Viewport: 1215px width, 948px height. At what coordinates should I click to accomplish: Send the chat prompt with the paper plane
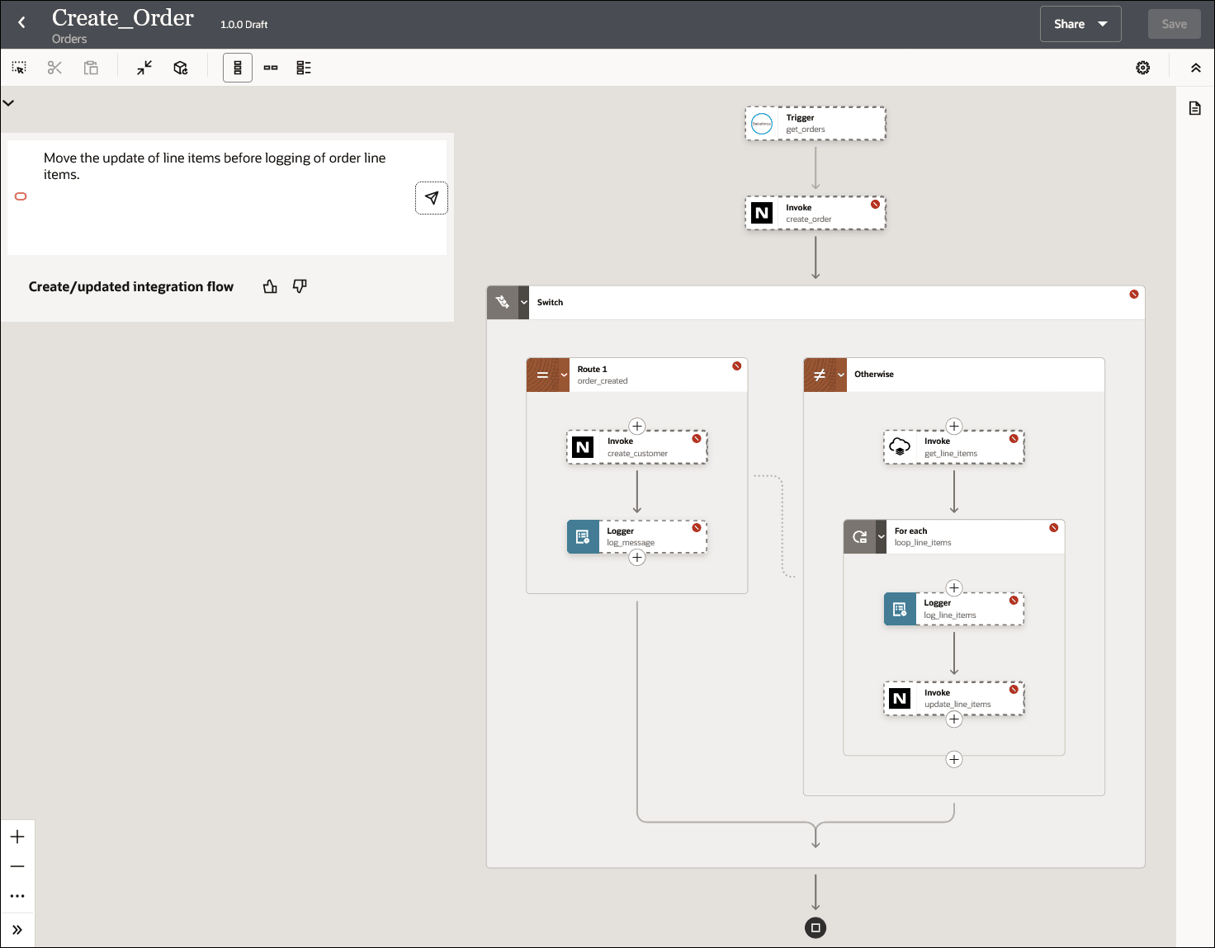[431, 198]
